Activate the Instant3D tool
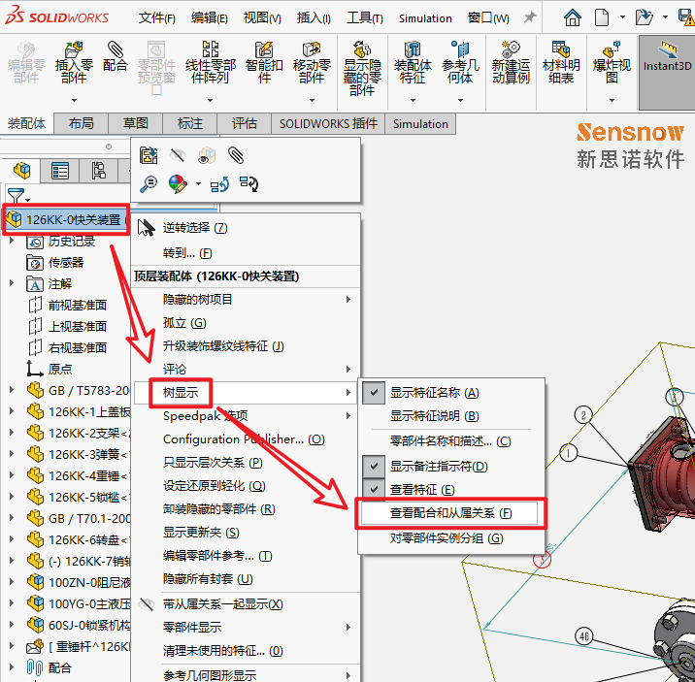Screen dimensions: 695x682 [x=667, y=56]
